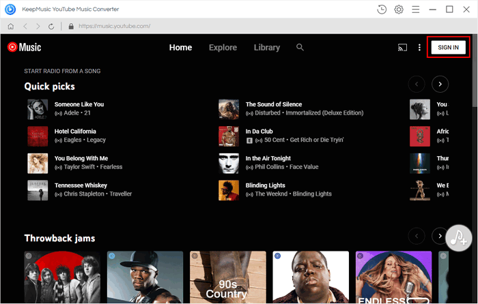Navigate back with the left arrow
The height and width of the screenshot is (304, 478).
pyautogui.click(x=25, y=27)
